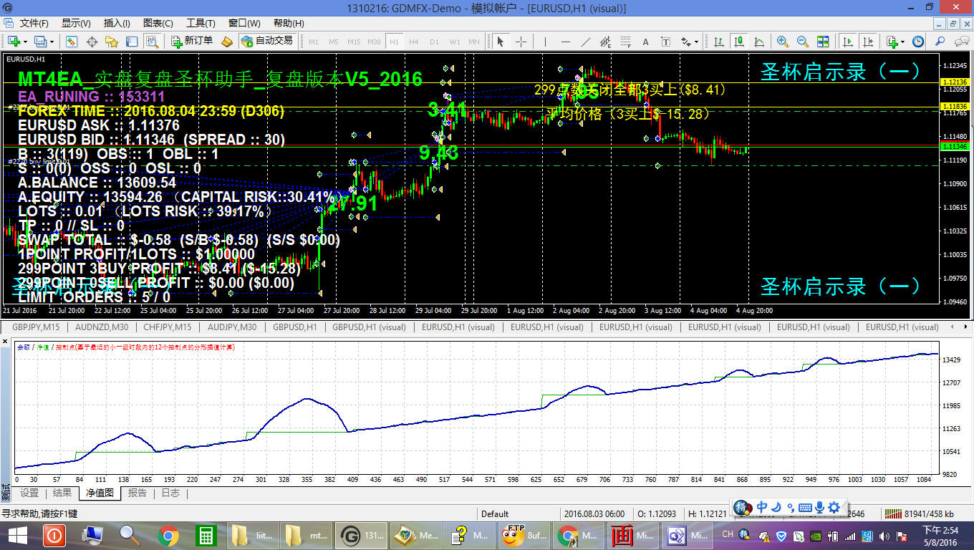This screenshot has height=550, width=974.
Task: Select the M5 timeframe
Action: (333, 42)
